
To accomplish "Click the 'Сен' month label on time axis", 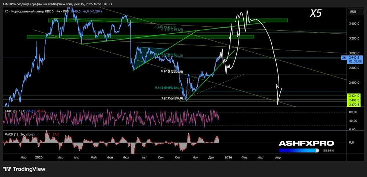I will 161,158.
